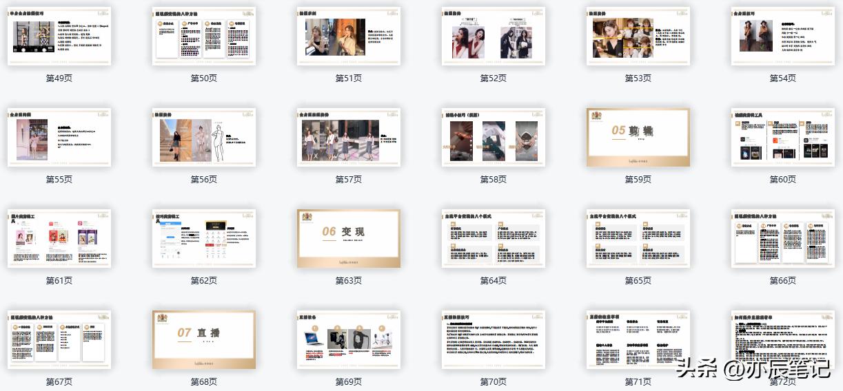Screen dimensions: 843x391
Task: Open the slide thumbnail for 第56页
Action: (204, 138)
